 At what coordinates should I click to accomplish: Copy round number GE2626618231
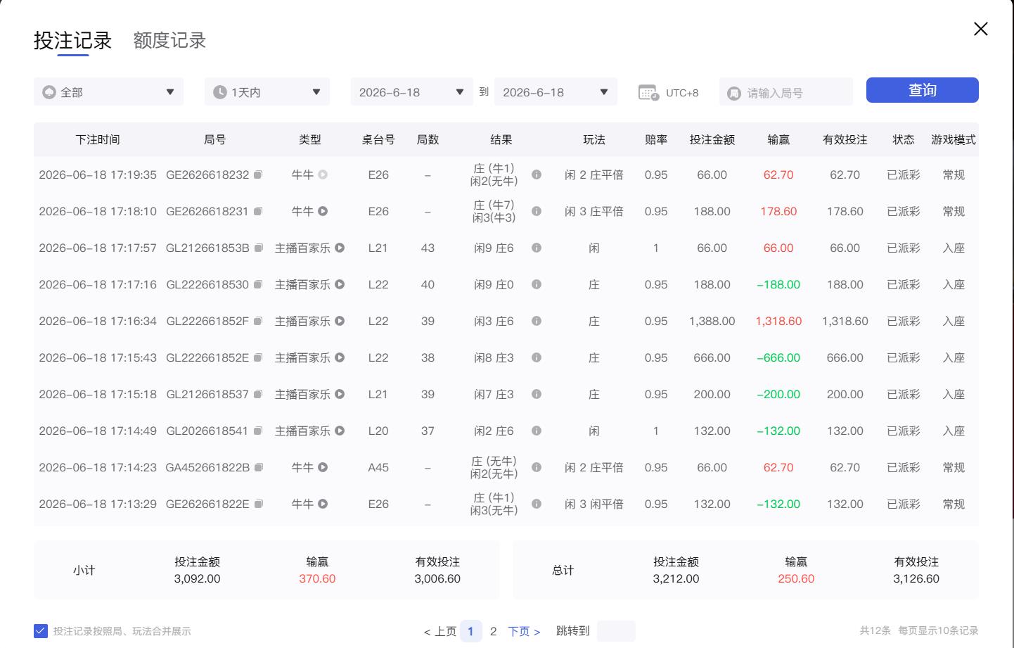[258, 211]
